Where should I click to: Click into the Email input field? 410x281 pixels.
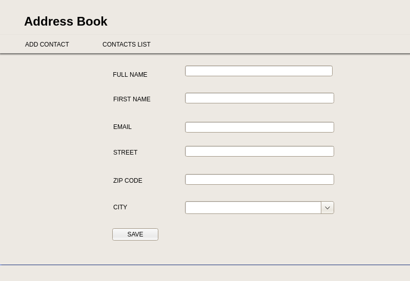(x=259, y=127)
